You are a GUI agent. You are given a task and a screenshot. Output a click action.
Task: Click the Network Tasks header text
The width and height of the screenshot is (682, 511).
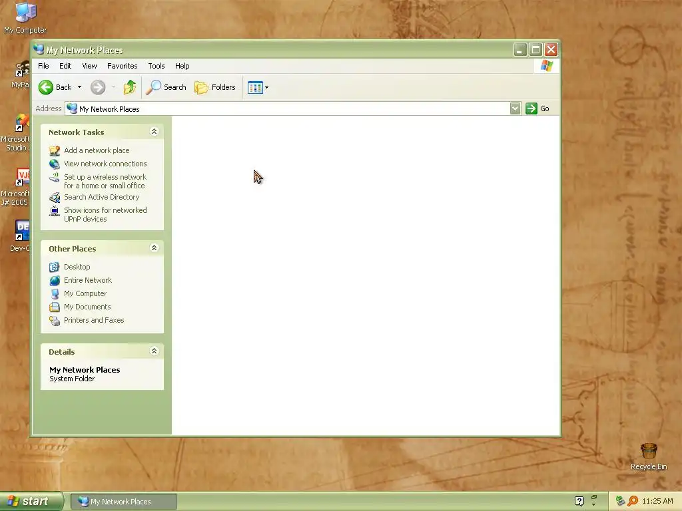[76, 132]
